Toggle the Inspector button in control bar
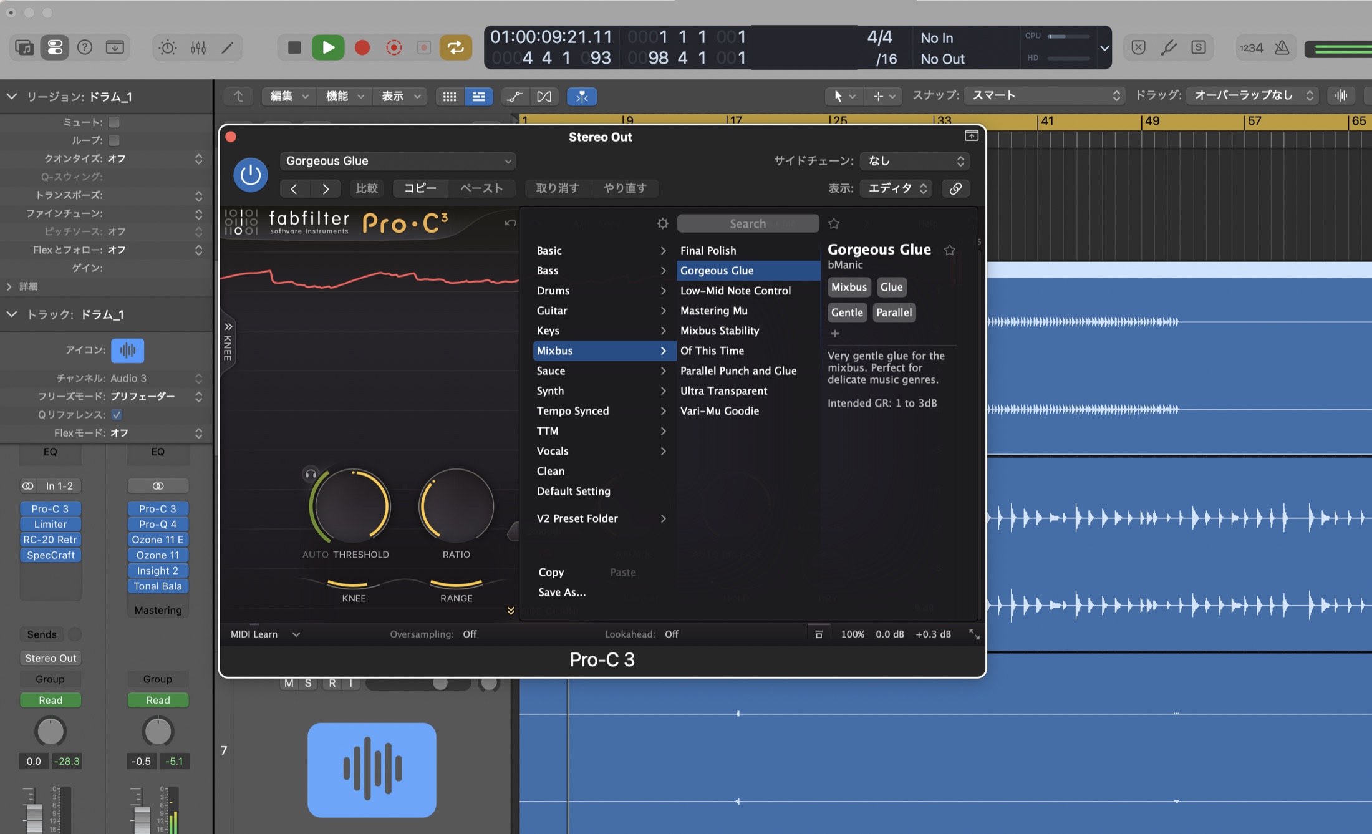The width and height of the screenshot is (1372, 834). tap(54, 47)
